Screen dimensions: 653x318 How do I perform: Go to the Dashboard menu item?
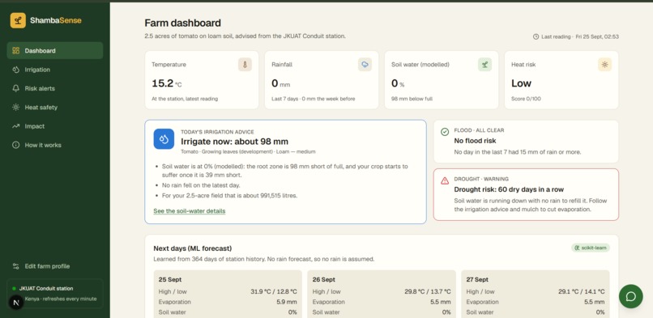(x=55, y=51)
